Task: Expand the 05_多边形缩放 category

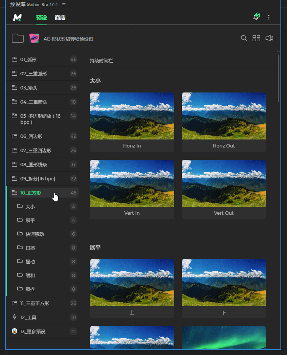Action: tap(42, 119)
